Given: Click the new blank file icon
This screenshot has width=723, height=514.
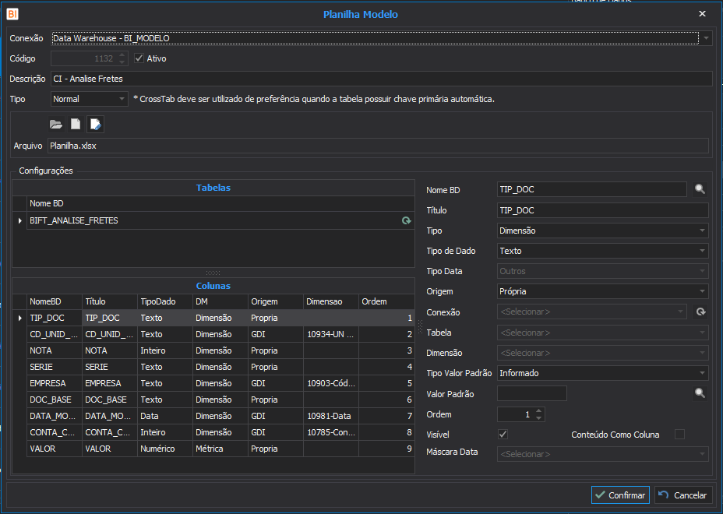Looking at the screenshot, I should point(76,124).
